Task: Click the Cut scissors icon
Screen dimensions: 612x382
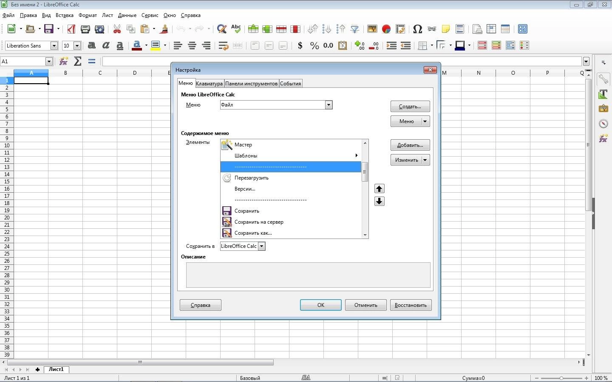Action: pyautogui.click(x=117, y=29)
